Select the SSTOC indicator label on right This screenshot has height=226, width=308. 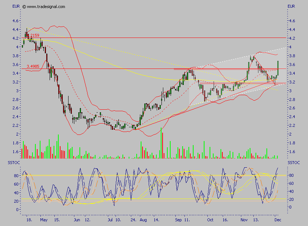click(293, 162)
